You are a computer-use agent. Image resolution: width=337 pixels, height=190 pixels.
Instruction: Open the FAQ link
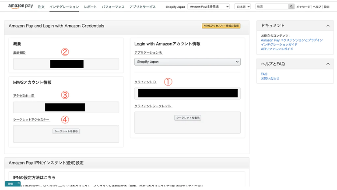264,74
